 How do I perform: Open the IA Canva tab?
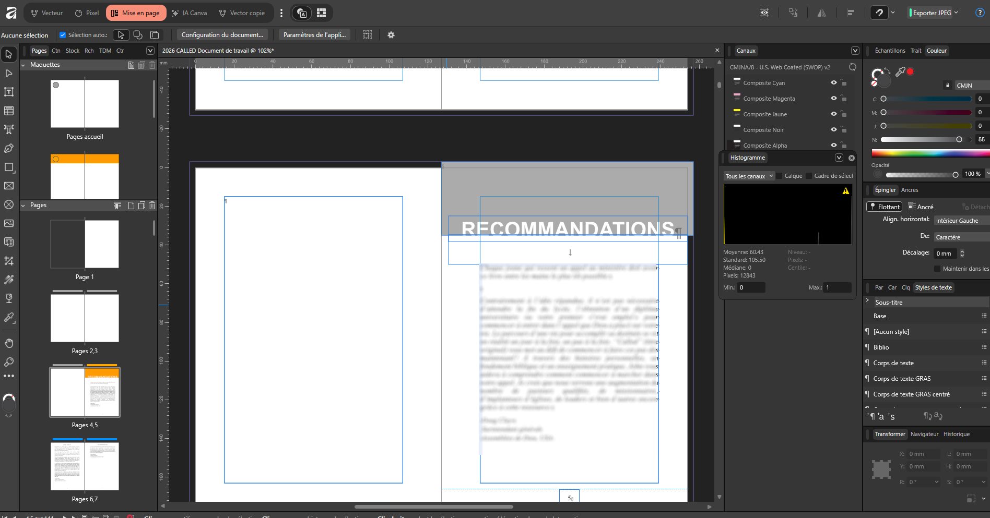pos(190,13)
